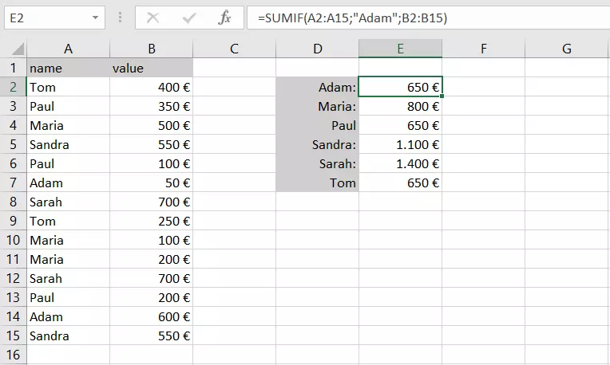This screenshot has height=365, width=610.
Task: Select column A header
Action: [69, 49]
